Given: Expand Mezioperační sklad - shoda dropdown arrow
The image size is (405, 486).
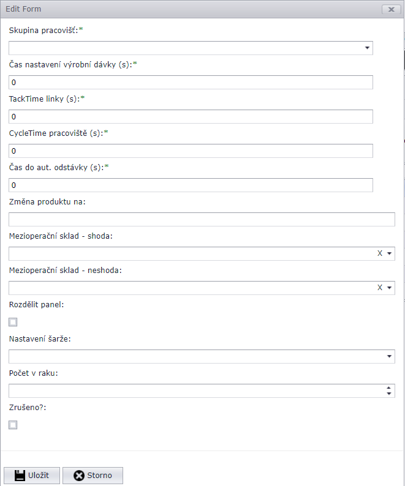Looking at the screenshot, I should (x=389, y=253).
